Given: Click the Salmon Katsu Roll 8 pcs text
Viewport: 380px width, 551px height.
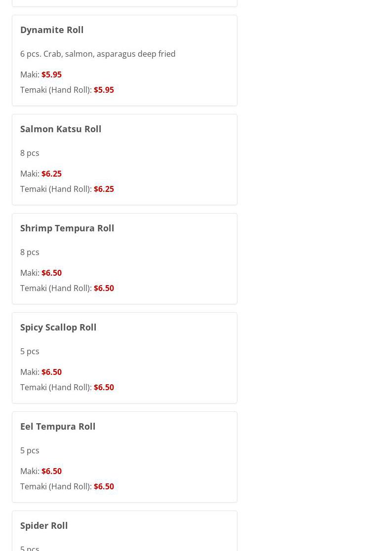Looking at the screenshot, I should click(30, 153).
